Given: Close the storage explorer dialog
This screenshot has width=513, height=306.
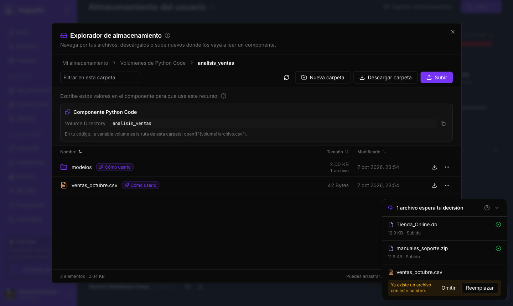Looking at the screenshot, I should click(453, 32).
